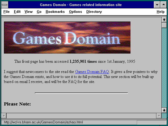Click the window title bar text

[81, 5]
